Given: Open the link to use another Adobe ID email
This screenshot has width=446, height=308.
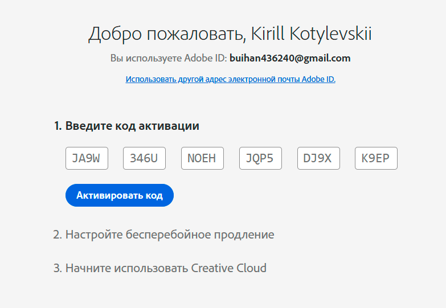Looking at the screenshot, I should click(230, 79).
